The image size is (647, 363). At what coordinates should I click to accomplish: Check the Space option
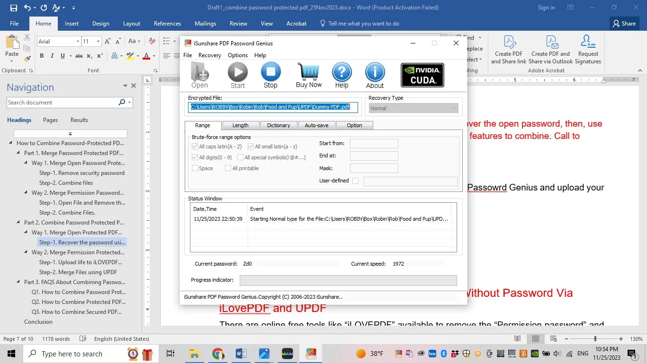[194, 168]
